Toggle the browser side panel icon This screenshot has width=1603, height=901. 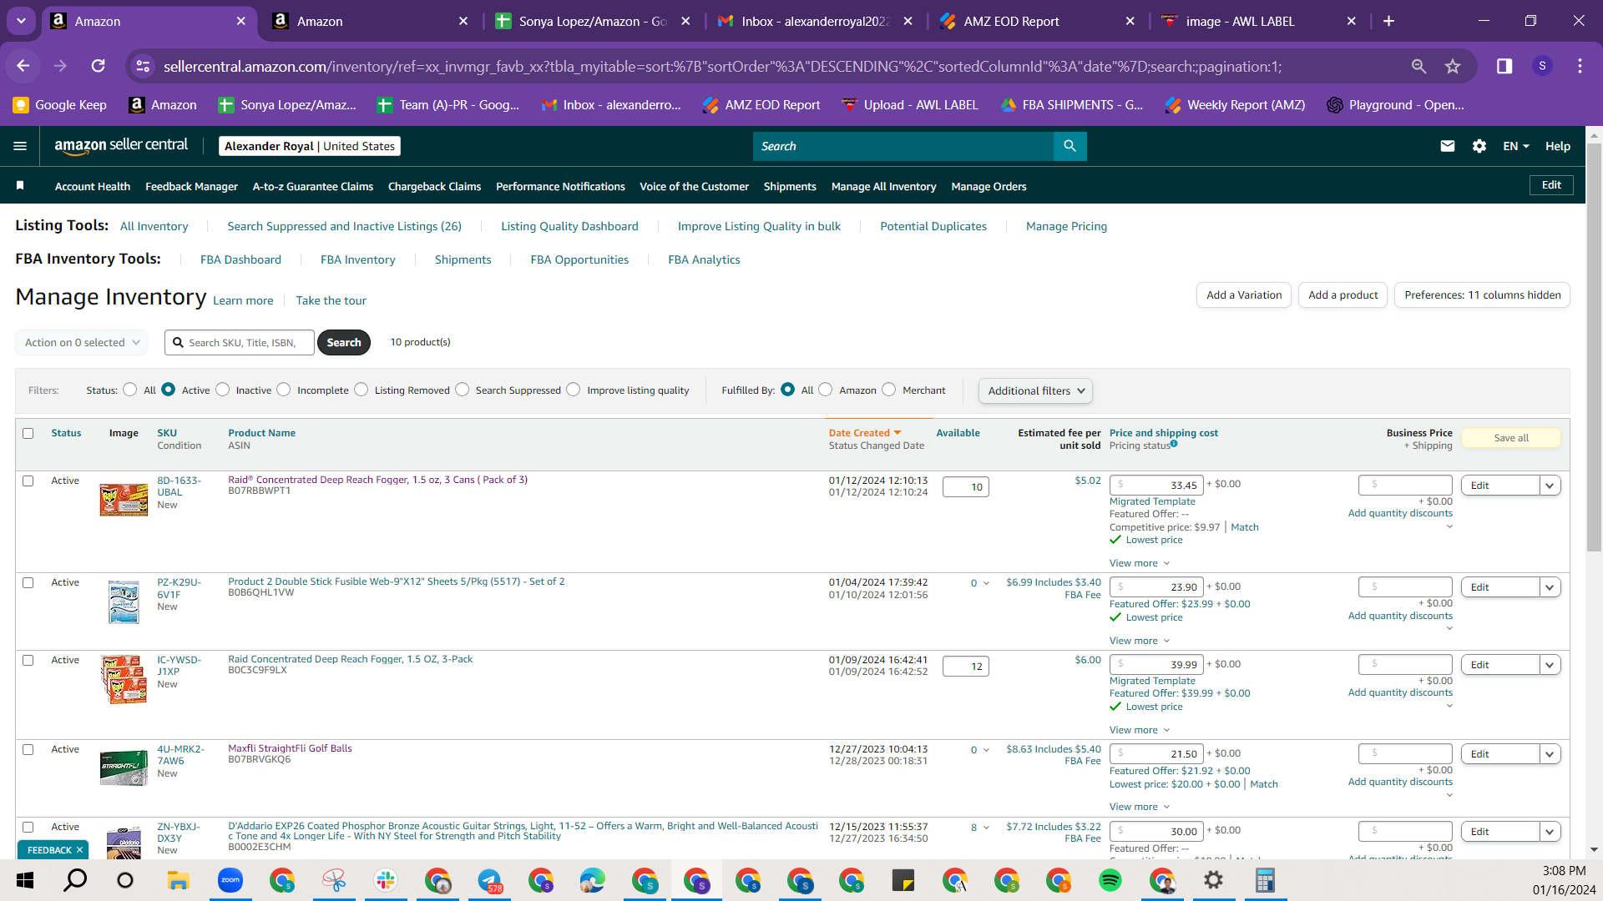[x=1504, y=66]
